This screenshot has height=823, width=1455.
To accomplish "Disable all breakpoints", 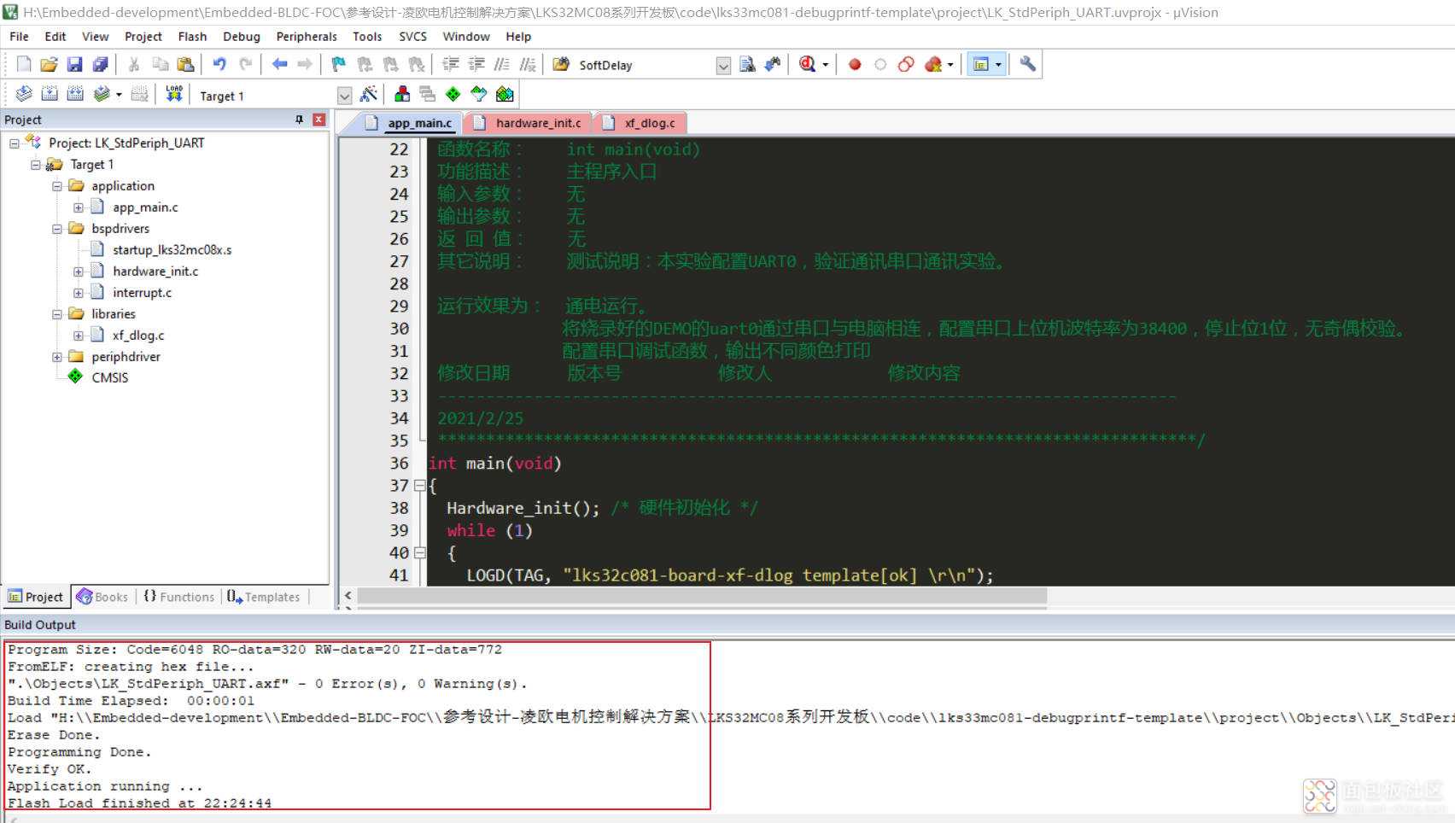I will [906, 64].
